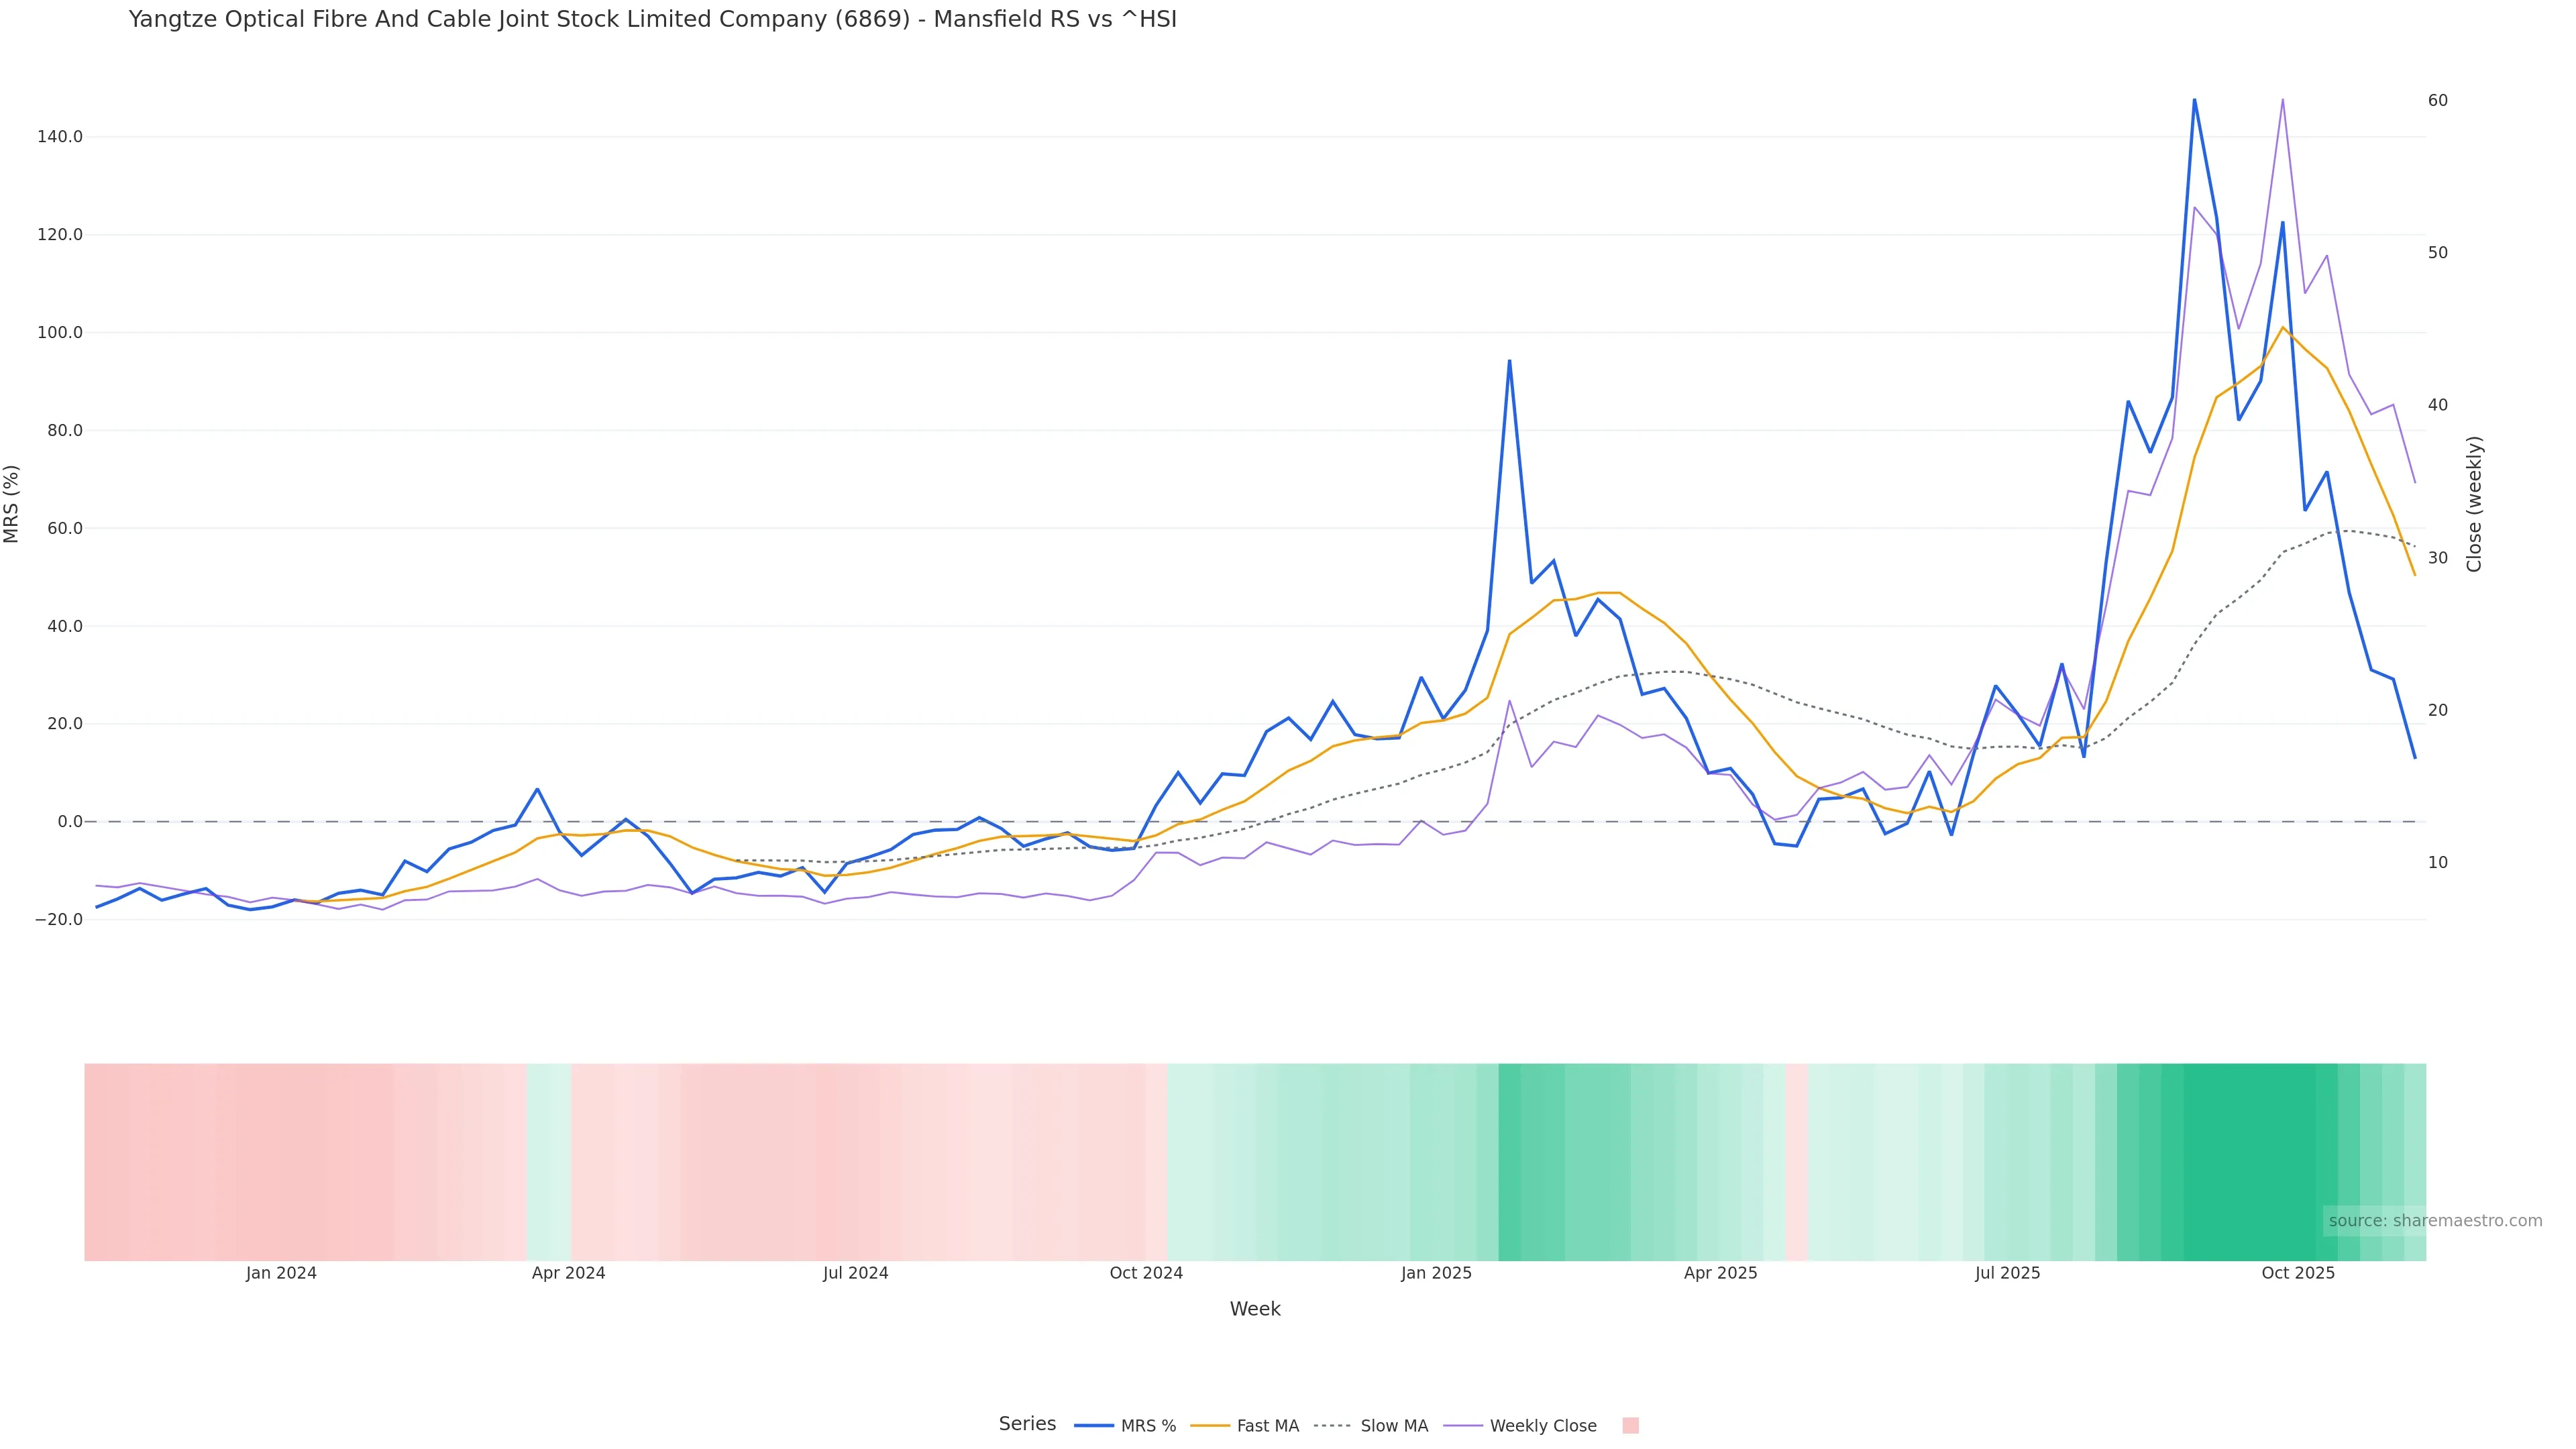Click the Close (weekly) axis title
The width and height of the screenshot is (2576, 1449).
pos(2474,504)
